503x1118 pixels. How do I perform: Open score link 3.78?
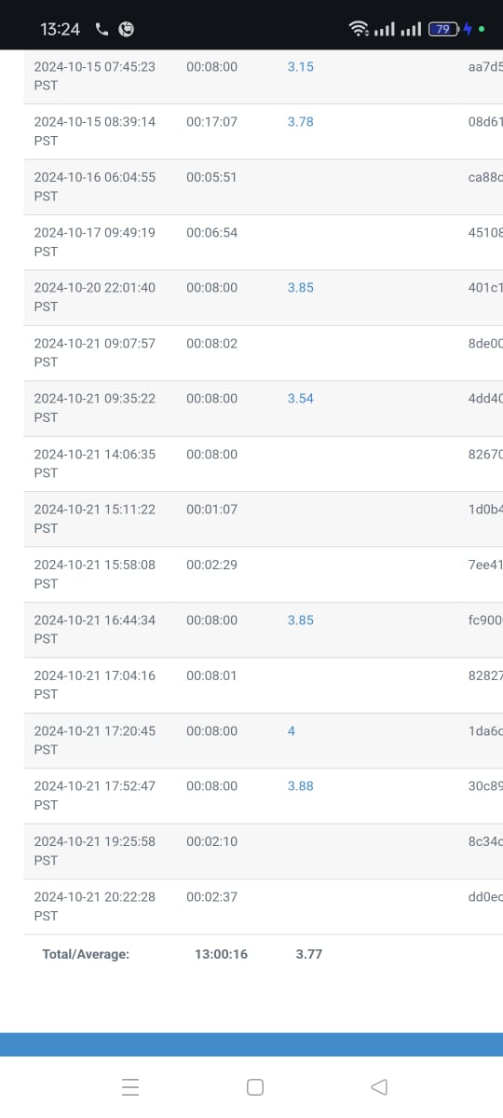300,122
